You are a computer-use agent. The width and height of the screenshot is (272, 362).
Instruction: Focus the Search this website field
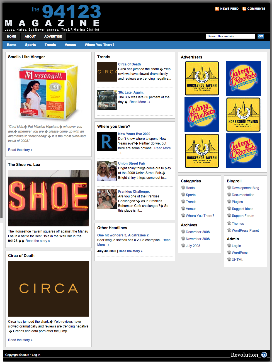230,36
